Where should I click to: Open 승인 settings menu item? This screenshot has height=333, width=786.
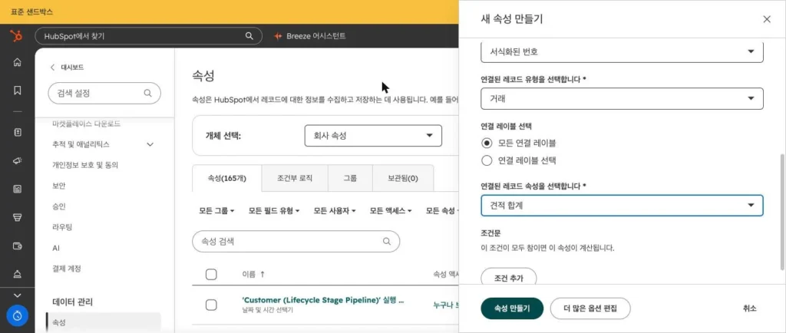tap(58, 206)
